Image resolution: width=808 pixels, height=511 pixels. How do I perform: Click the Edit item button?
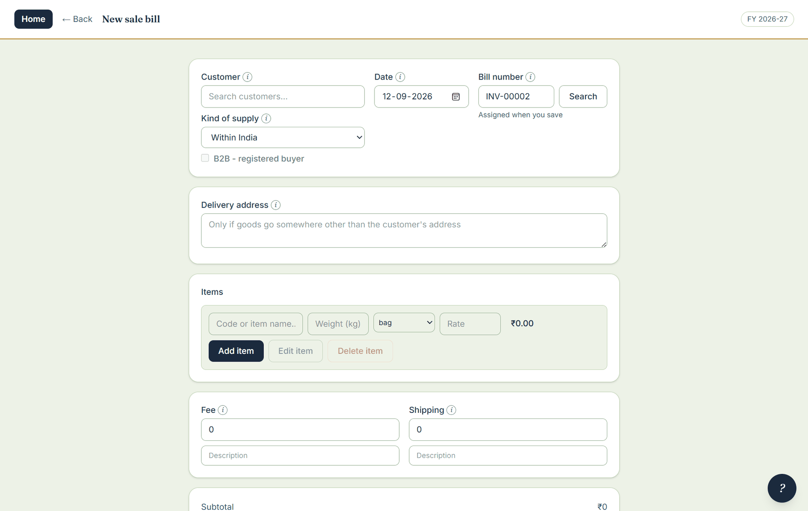point(295,351)
